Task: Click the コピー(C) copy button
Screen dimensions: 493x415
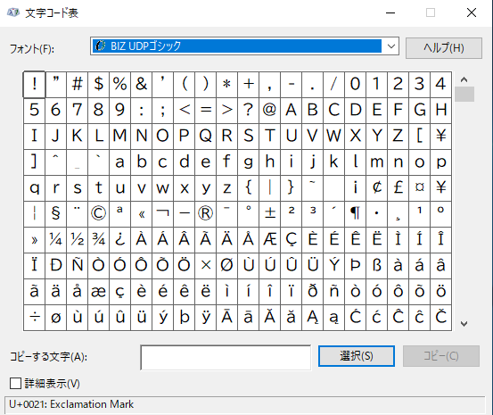Action: (441, 356)
